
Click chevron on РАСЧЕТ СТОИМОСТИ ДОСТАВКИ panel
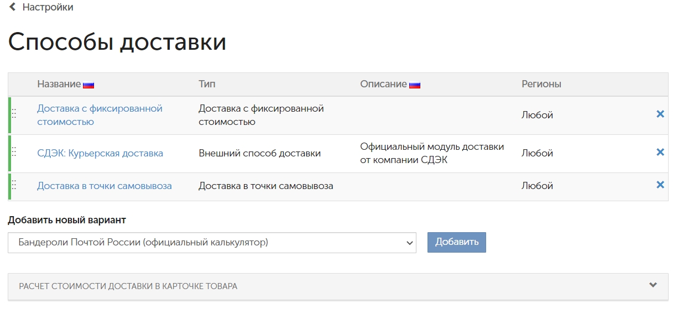(653, 285)
